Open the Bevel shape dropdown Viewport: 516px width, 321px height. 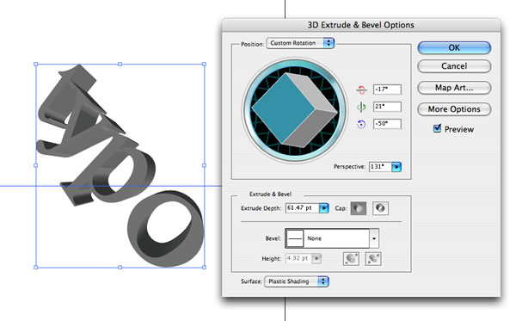point(332,238)
